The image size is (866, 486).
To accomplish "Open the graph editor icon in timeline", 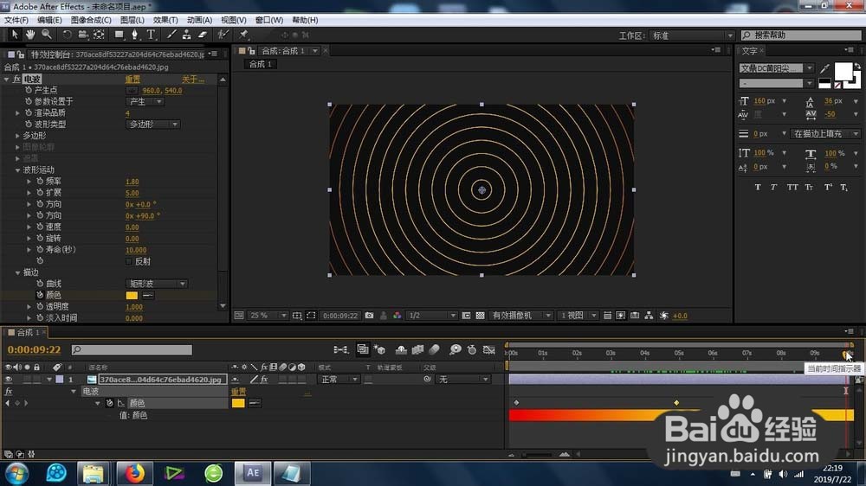I will click(488, 349).
